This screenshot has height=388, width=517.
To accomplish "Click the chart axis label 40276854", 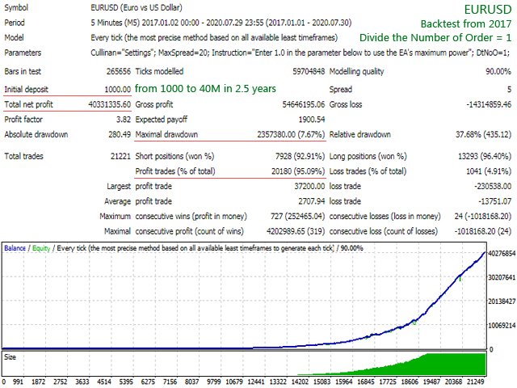I will (x=502, y=253).
